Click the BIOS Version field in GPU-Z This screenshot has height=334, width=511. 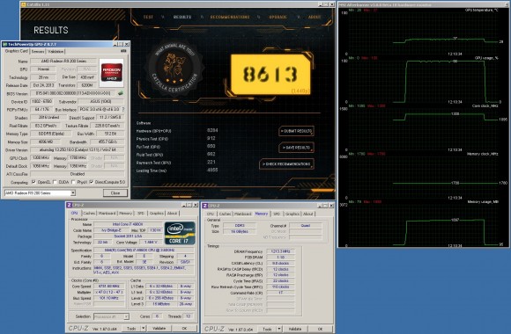click(x=73, y=93)
